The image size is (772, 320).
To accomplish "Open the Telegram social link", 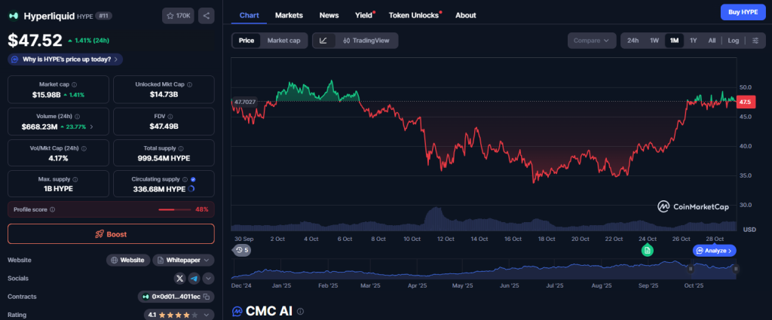I will pos(193,278).
